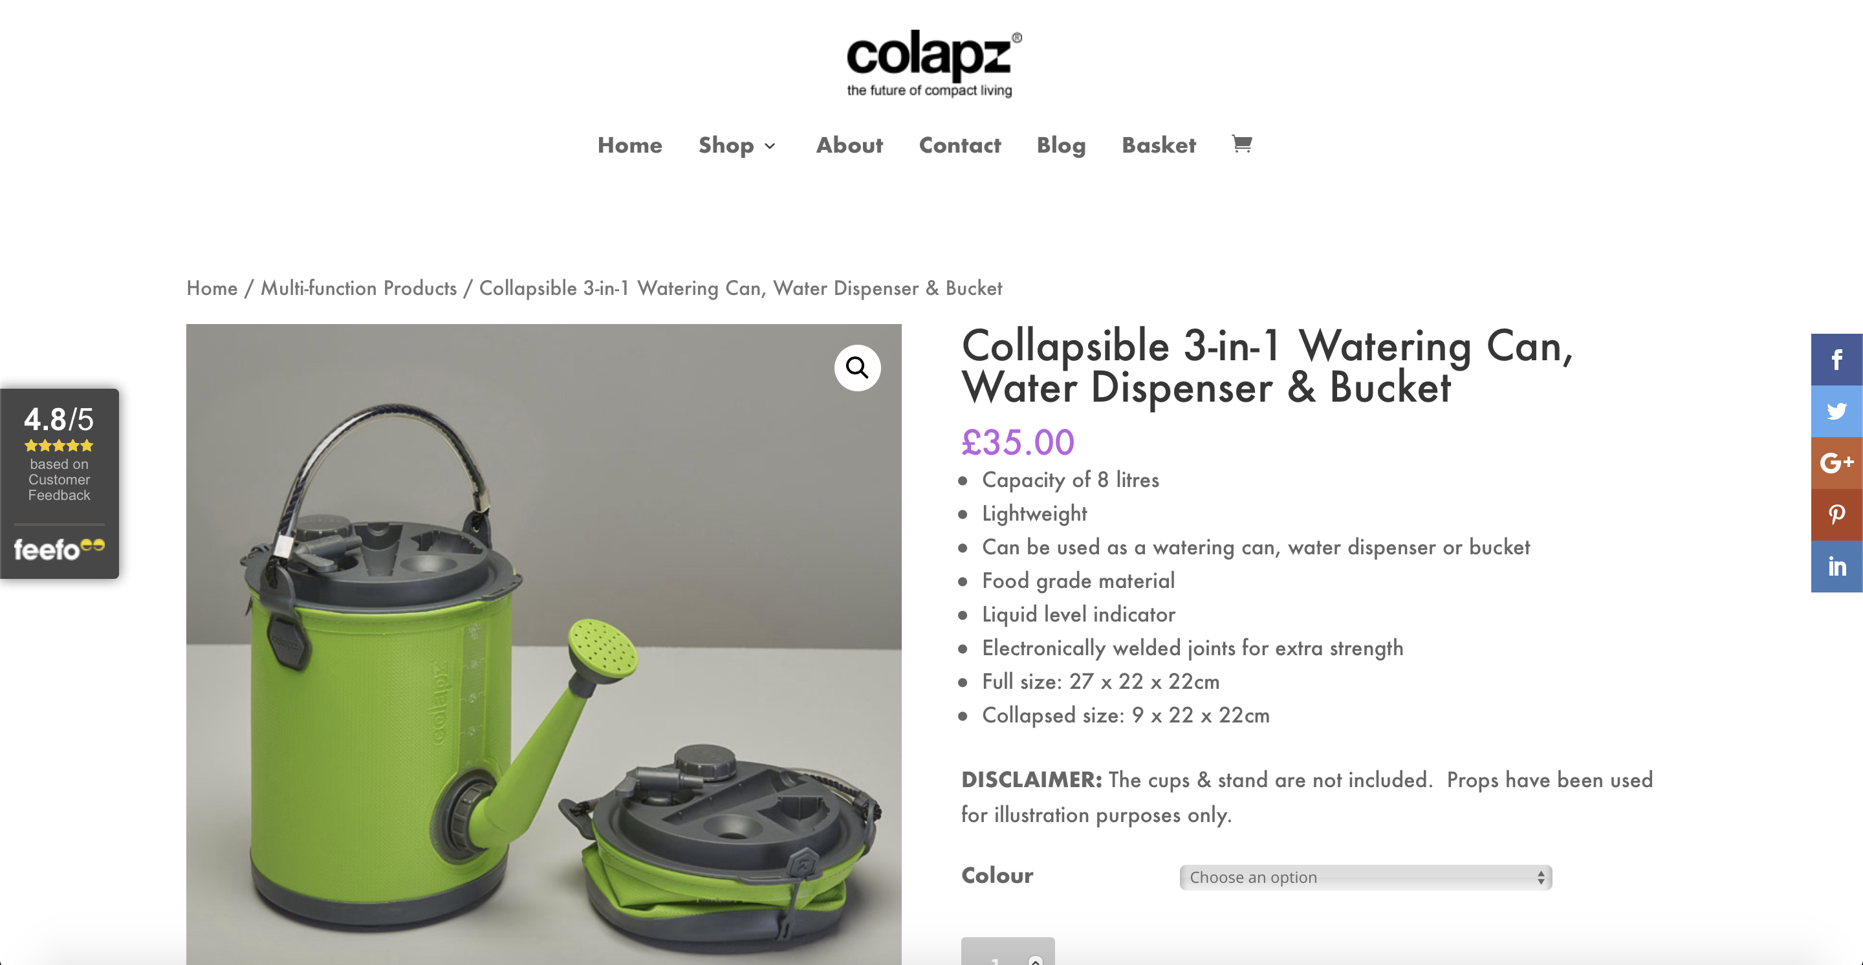Click the watering can product image
The image size is (1863, 965).
544,644
